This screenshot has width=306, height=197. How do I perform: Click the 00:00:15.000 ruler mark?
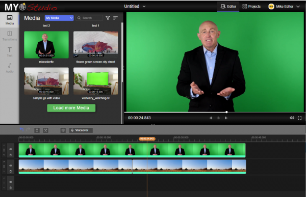(x=104, y=137)
